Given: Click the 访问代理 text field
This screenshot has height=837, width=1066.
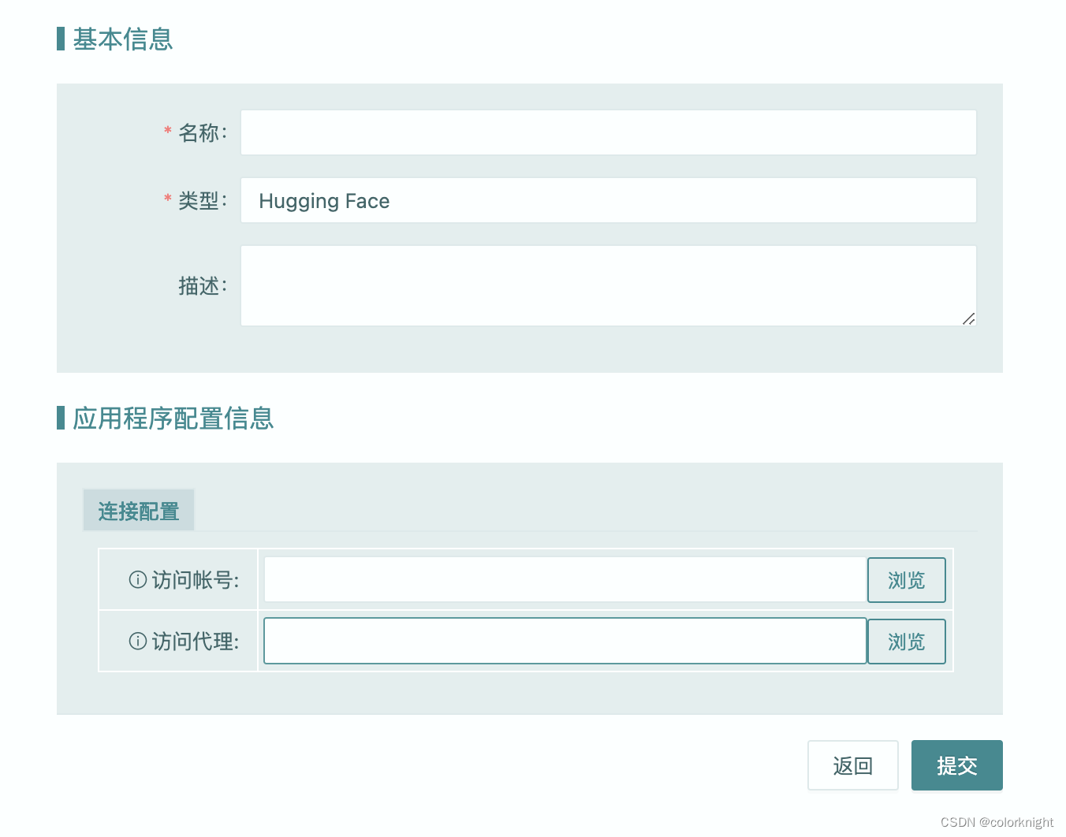Looking at the screenshot, I should click(x=564, y=641).
